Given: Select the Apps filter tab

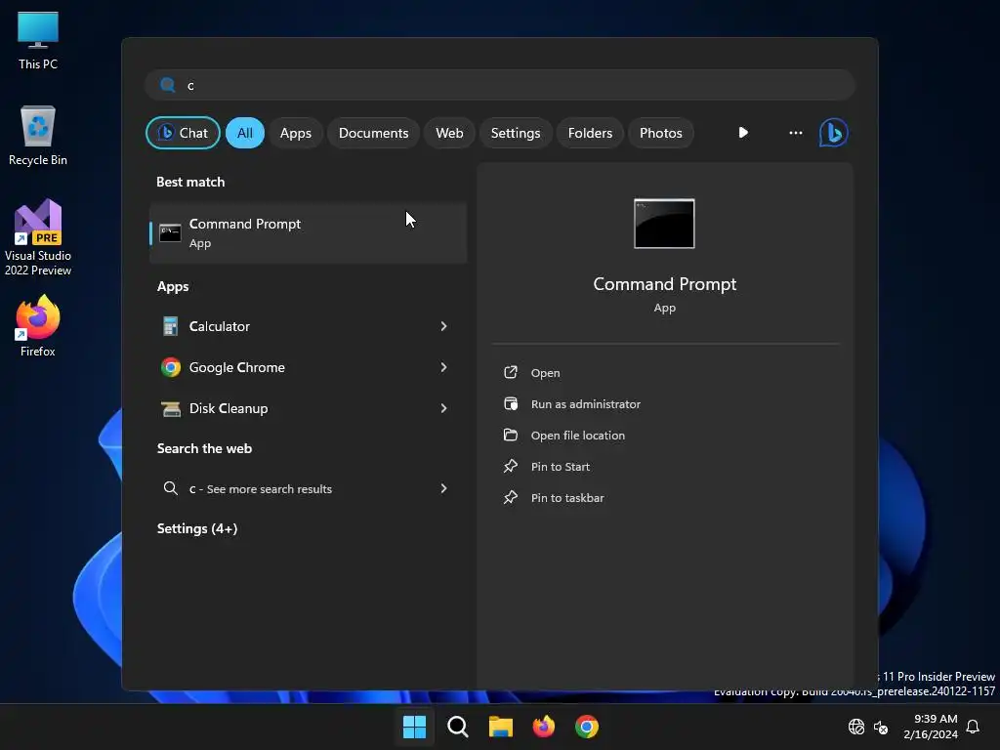Looking at the screenshot, I should [295, 133].
